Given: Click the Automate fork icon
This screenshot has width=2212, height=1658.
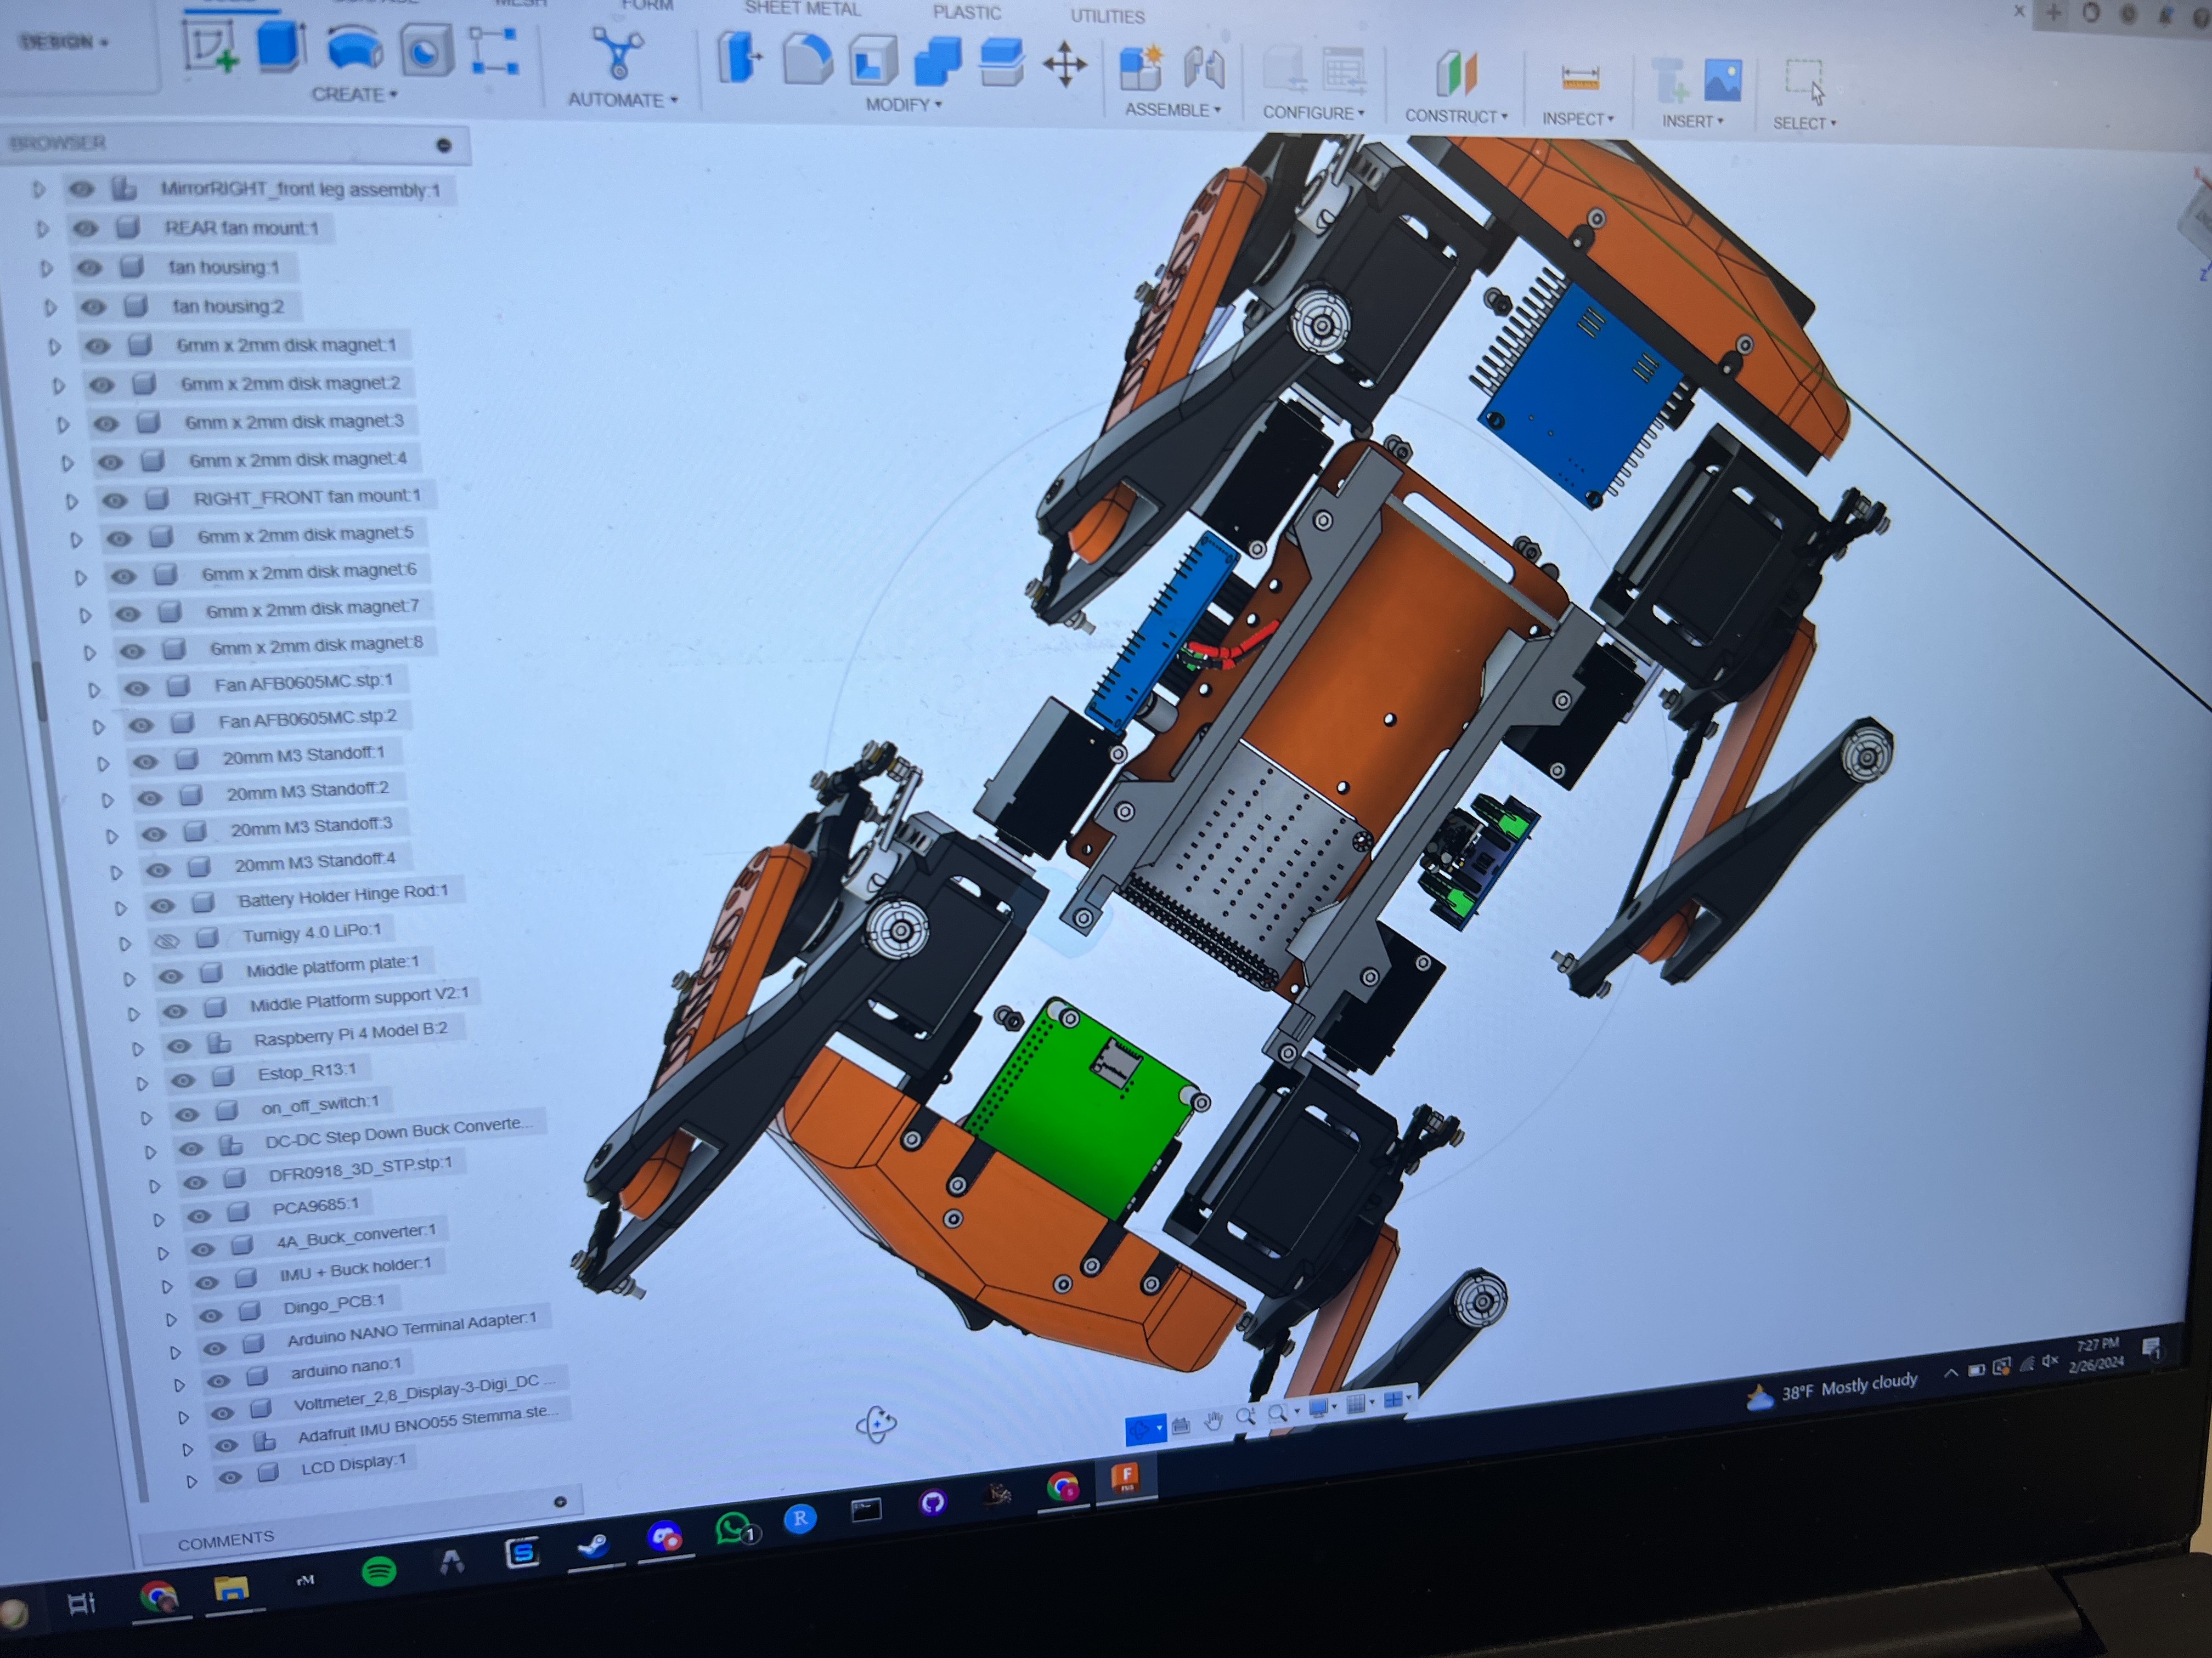Looking at the screenshot, I should coord(617,53).
